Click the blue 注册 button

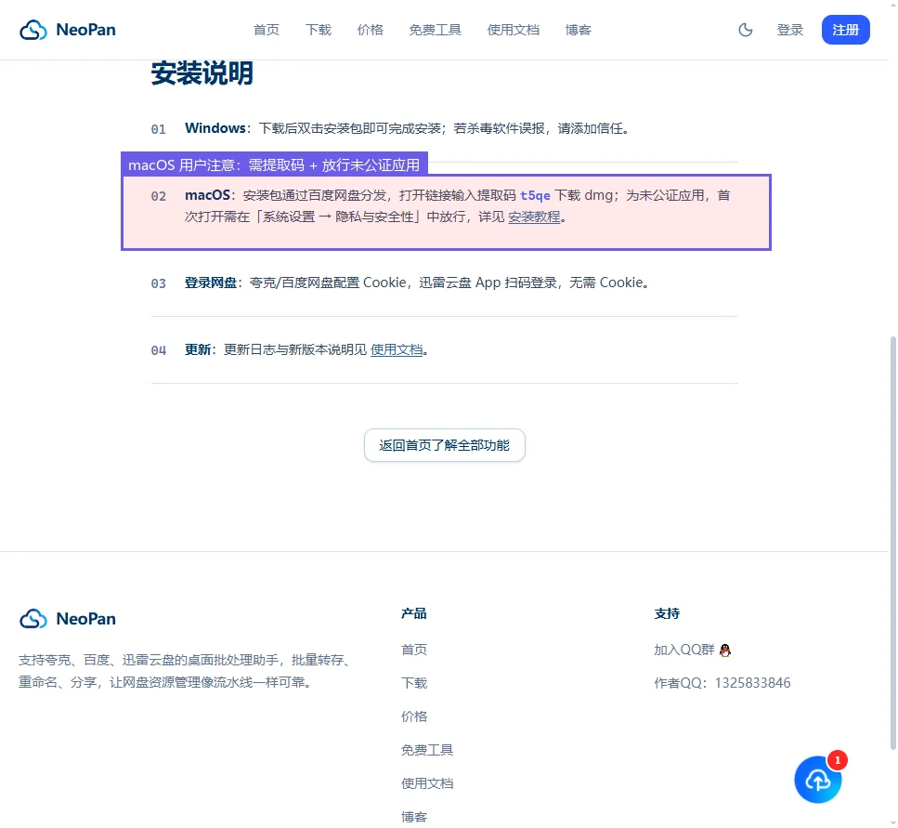[x=845, y=30]
